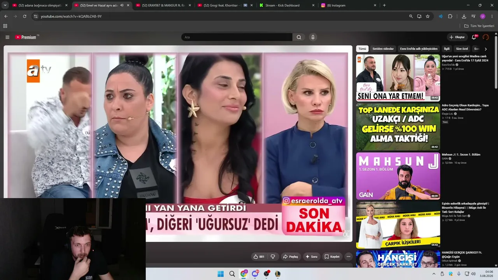Click the YouTube search magnifier button
The image size is (498, 280).
pyautogui.click(x=299, y=37)
